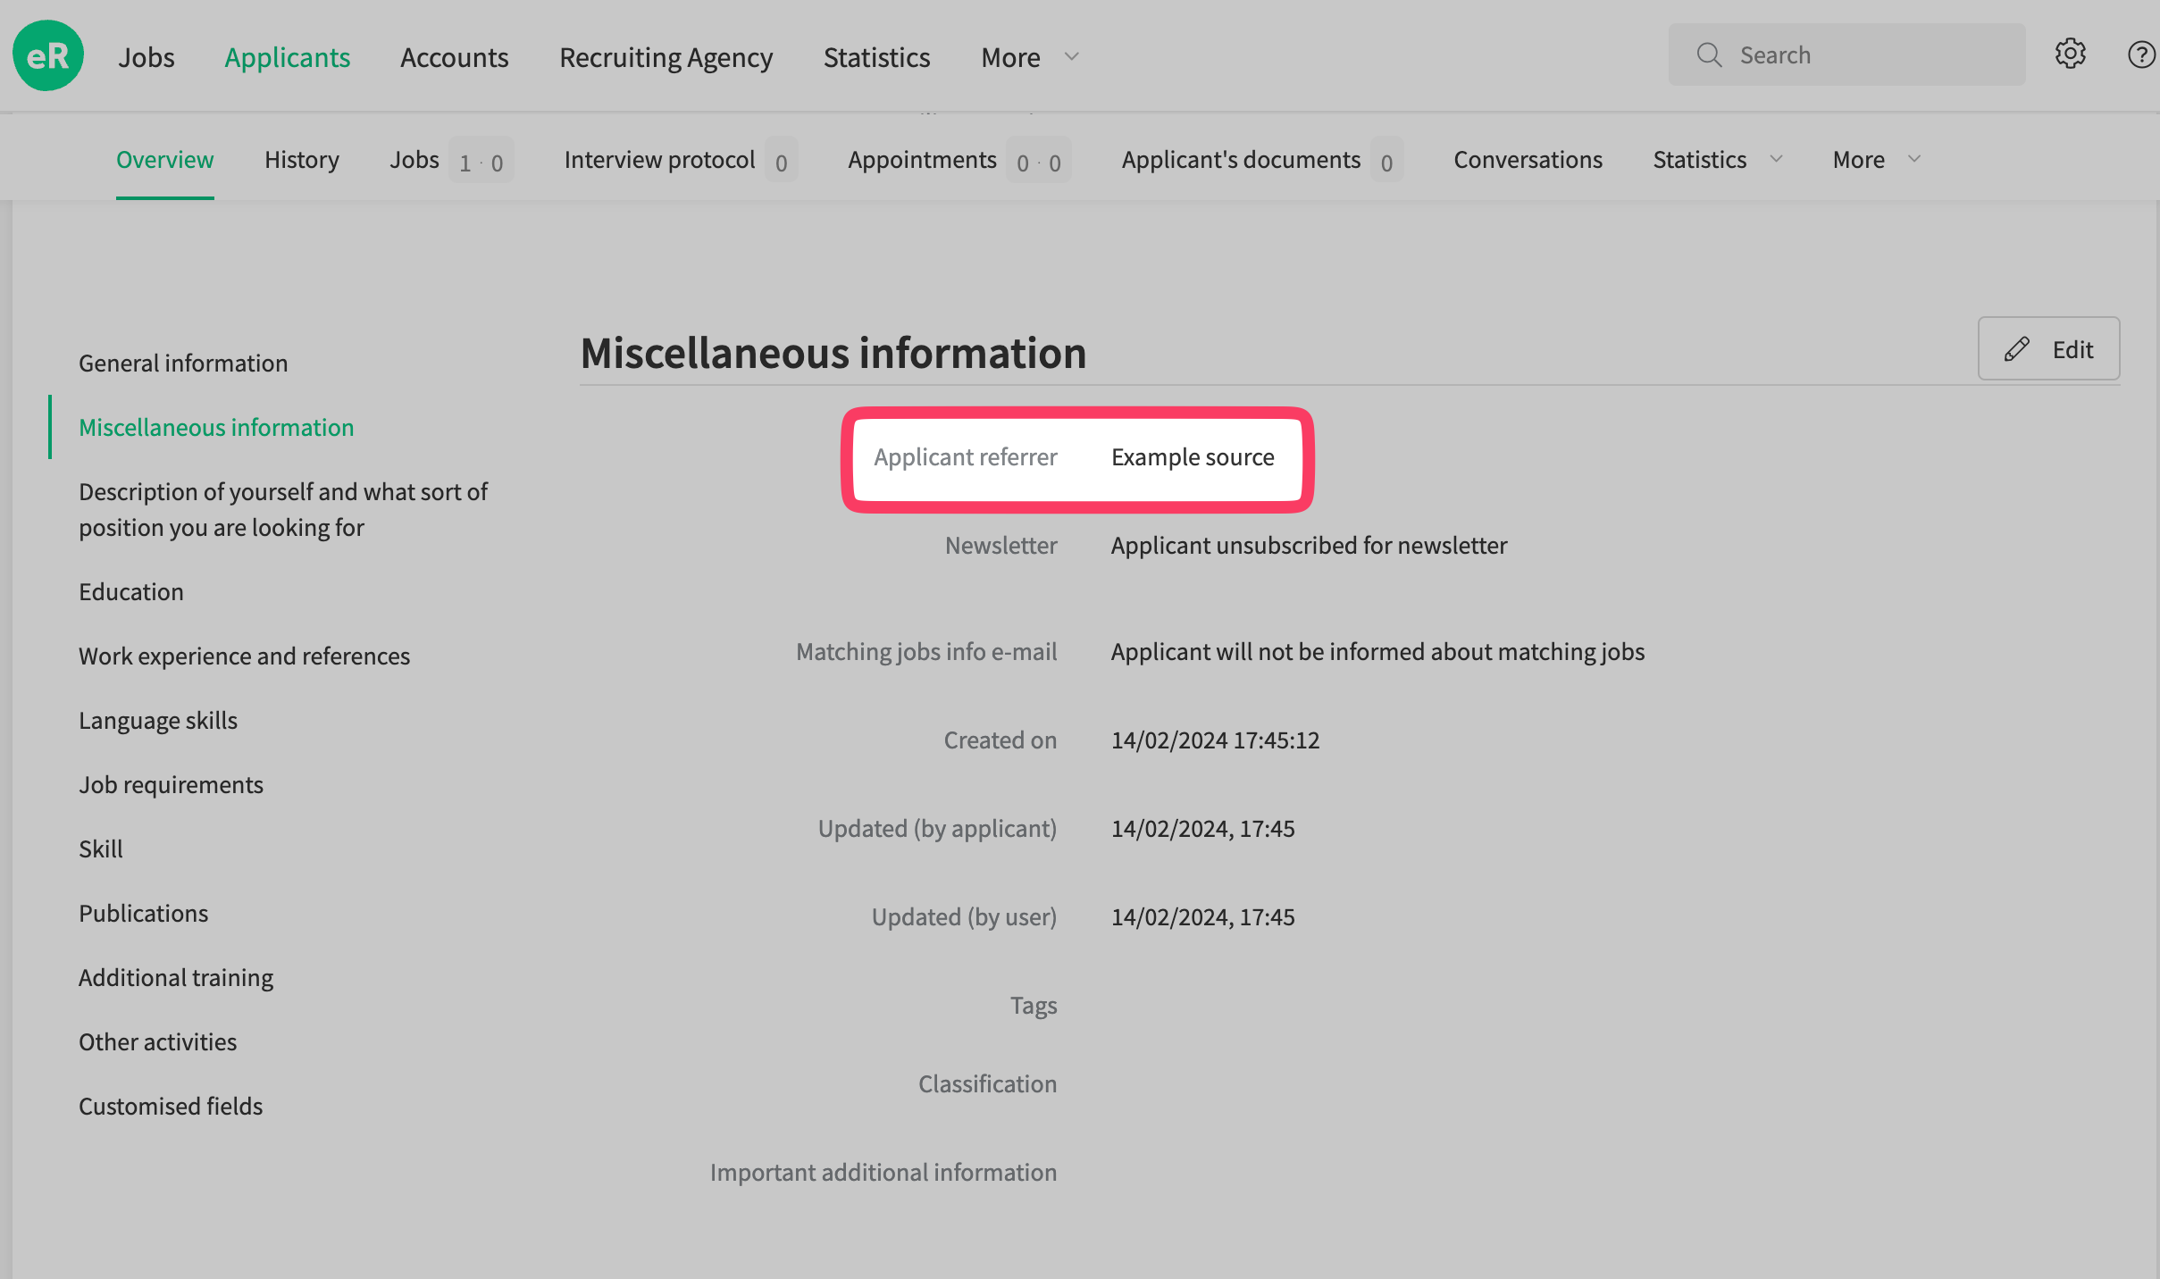Expand the sub-navigation More chevron
The height and width of the screenshot is (1279, 2160).
click(1913, 159)
